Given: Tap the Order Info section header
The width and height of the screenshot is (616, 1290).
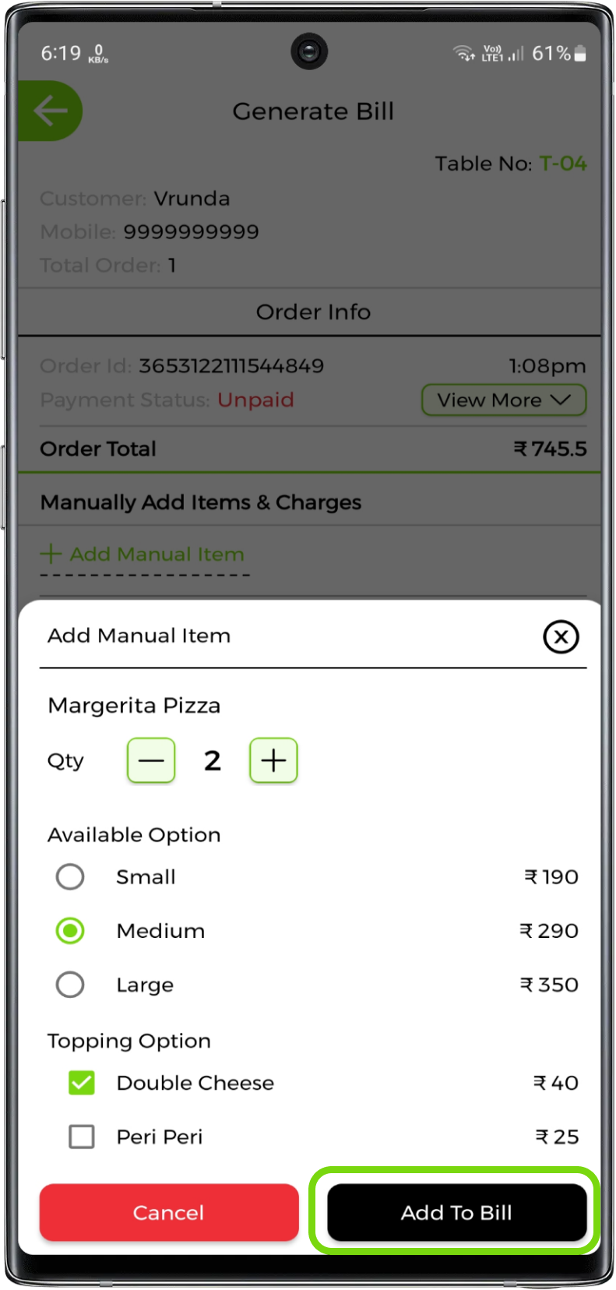Looking at the screenshot, I should tap(313, 312).
